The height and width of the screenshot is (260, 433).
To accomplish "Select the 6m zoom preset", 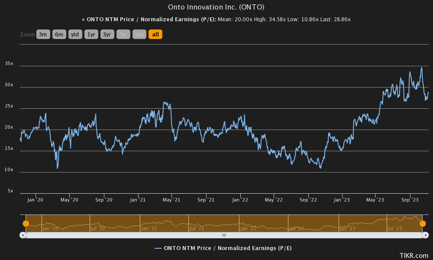I will 59,34.
